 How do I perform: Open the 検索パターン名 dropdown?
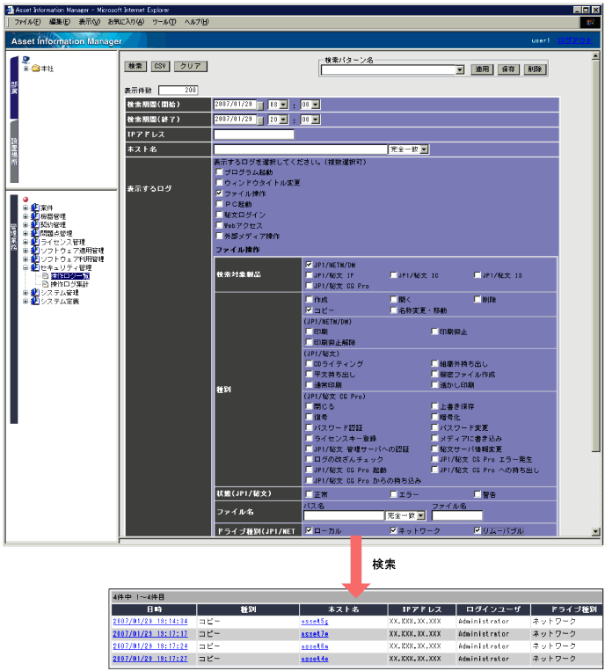coord(459,69)
